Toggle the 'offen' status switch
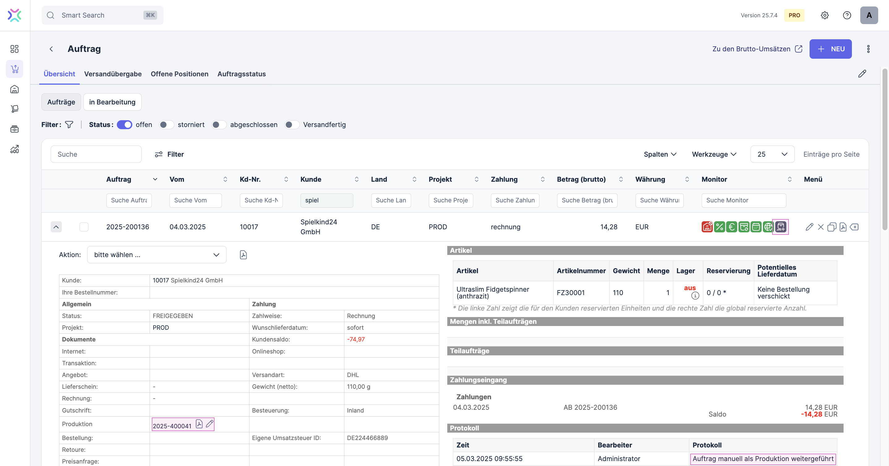 coord(124,125)
